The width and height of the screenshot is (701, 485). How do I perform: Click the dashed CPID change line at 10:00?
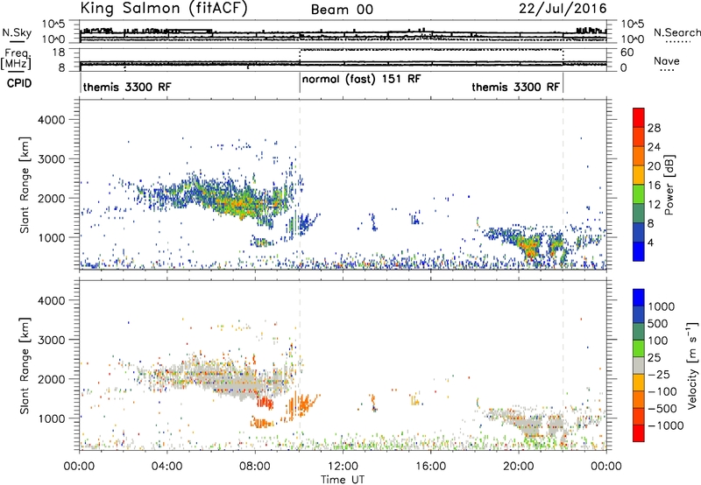300,185
